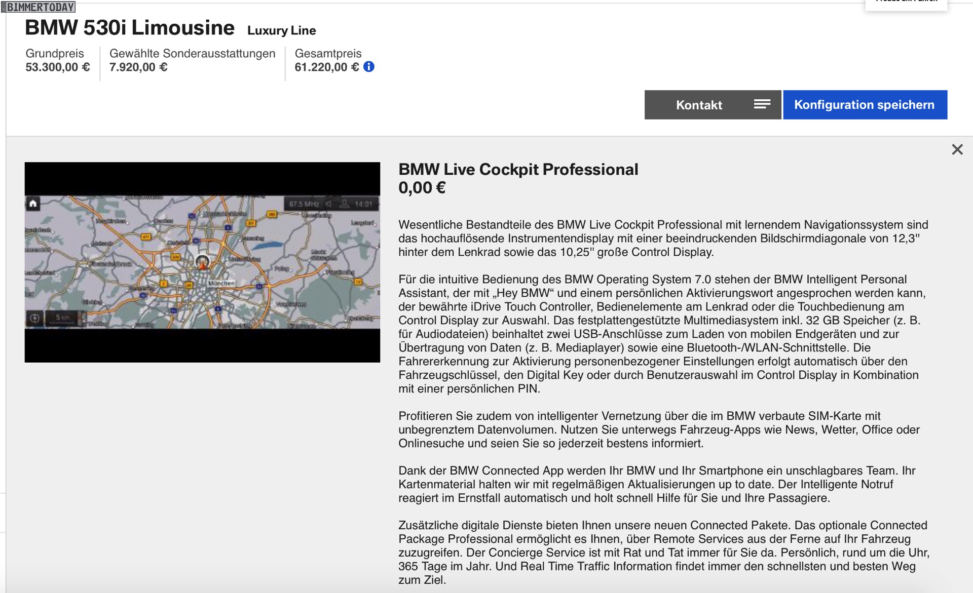
Task: Select the Luxury Line label
Action: click(281, 30)
